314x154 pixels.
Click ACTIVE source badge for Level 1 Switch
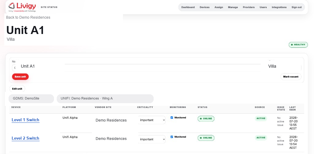pos(261,118)
